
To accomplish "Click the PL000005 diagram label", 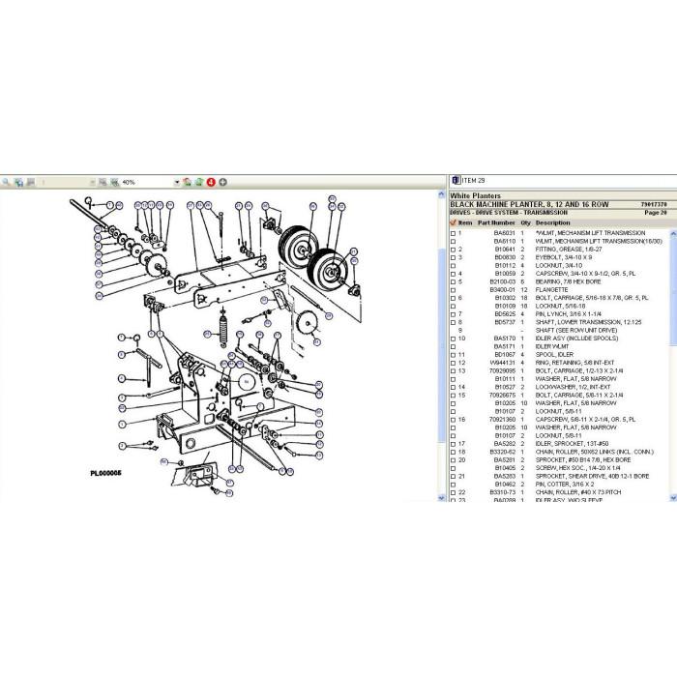I will (105, 473).
